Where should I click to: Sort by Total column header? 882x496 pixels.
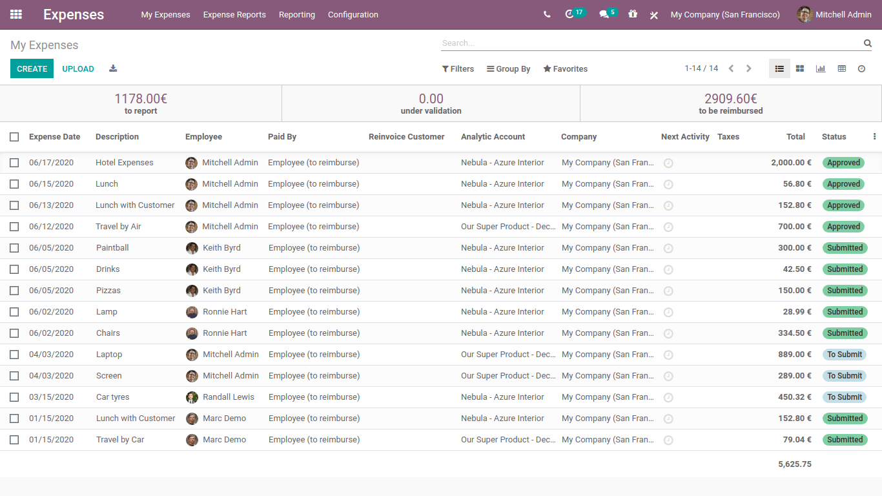tap(795, 137)
